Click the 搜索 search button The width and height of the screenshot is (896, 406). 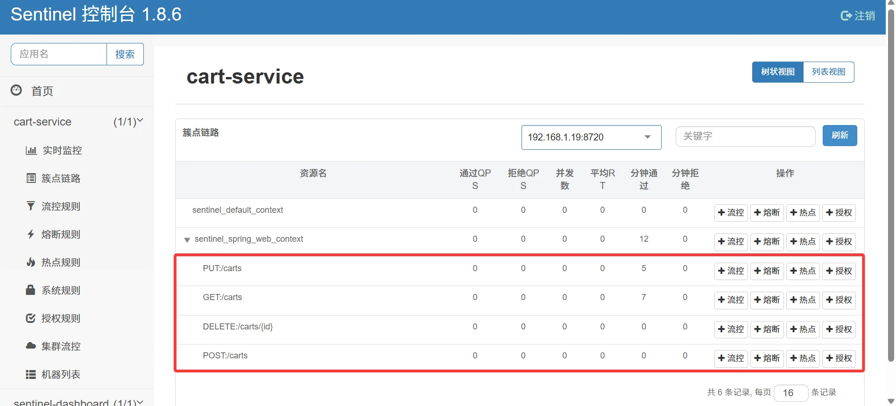(125, 54)
